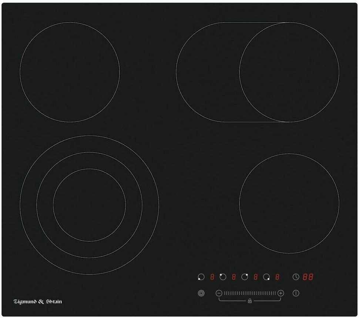This screenshot has width=359, height=318.
Task: Select the bottom-right burner zone control
Action: pyautogui.click(x=266, y=277)
